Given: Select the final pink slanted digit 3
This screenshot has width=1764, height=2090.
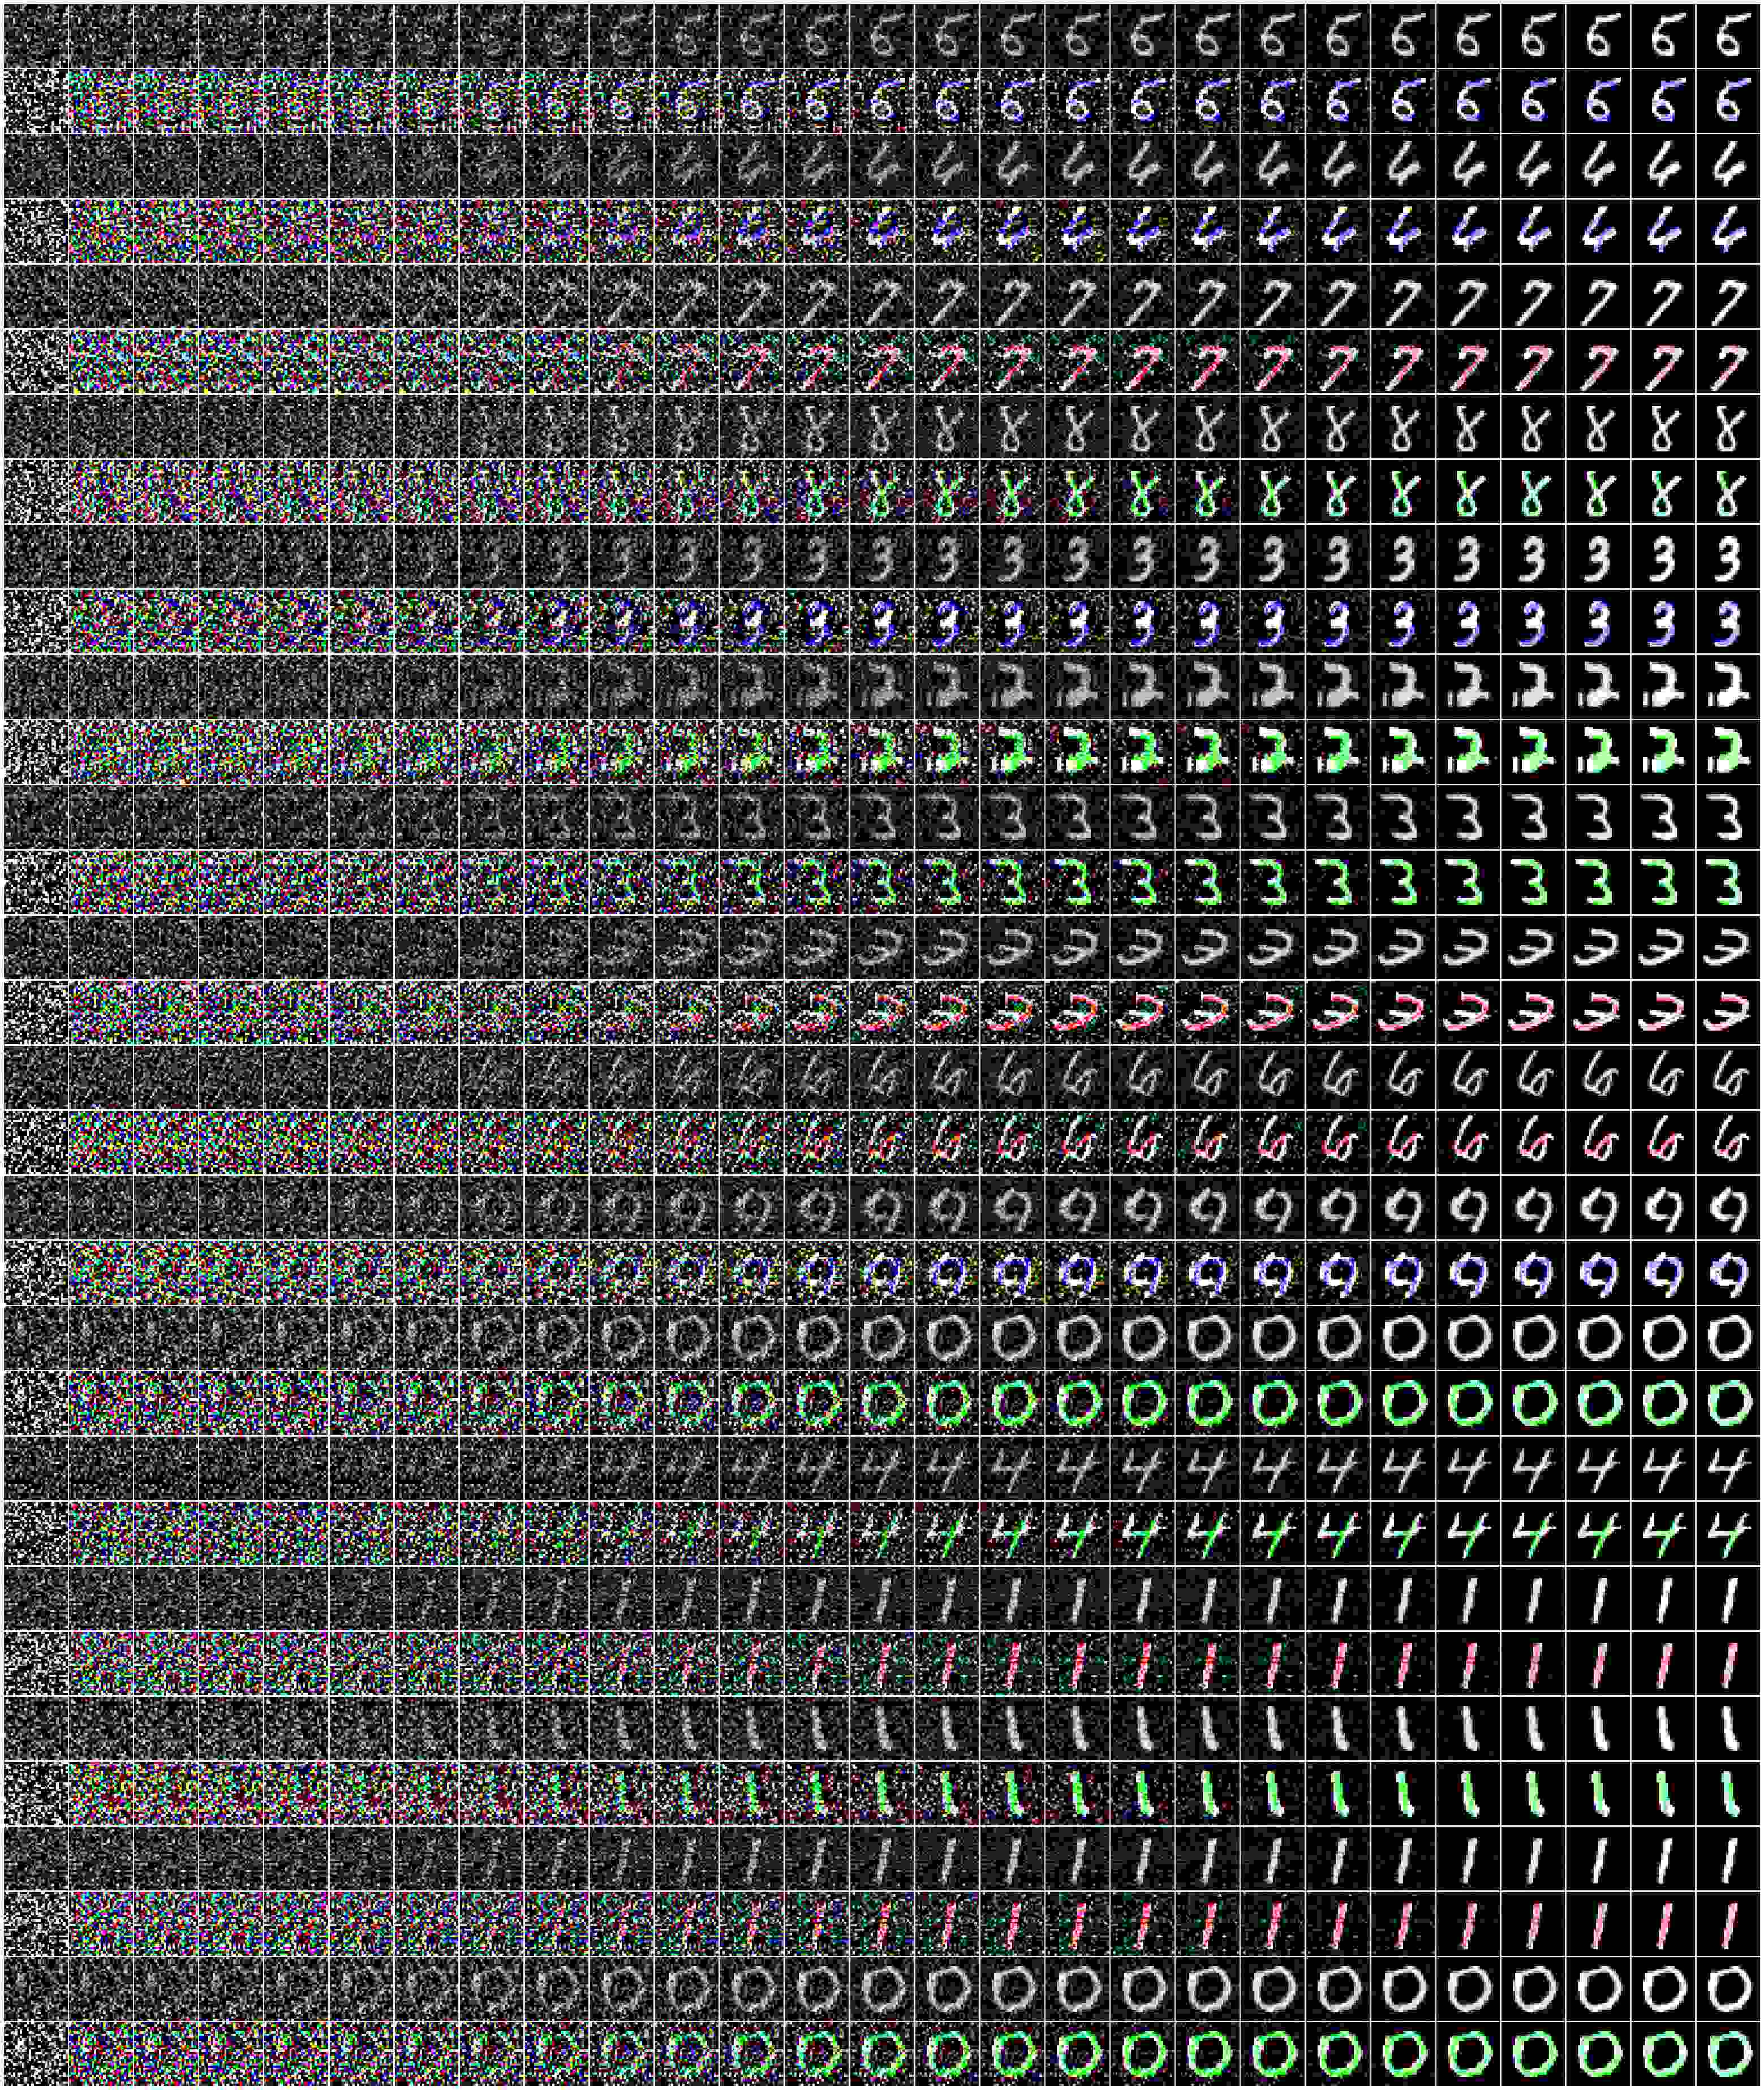Looking at the screenshot, I should click(x=1730, y=1011).
